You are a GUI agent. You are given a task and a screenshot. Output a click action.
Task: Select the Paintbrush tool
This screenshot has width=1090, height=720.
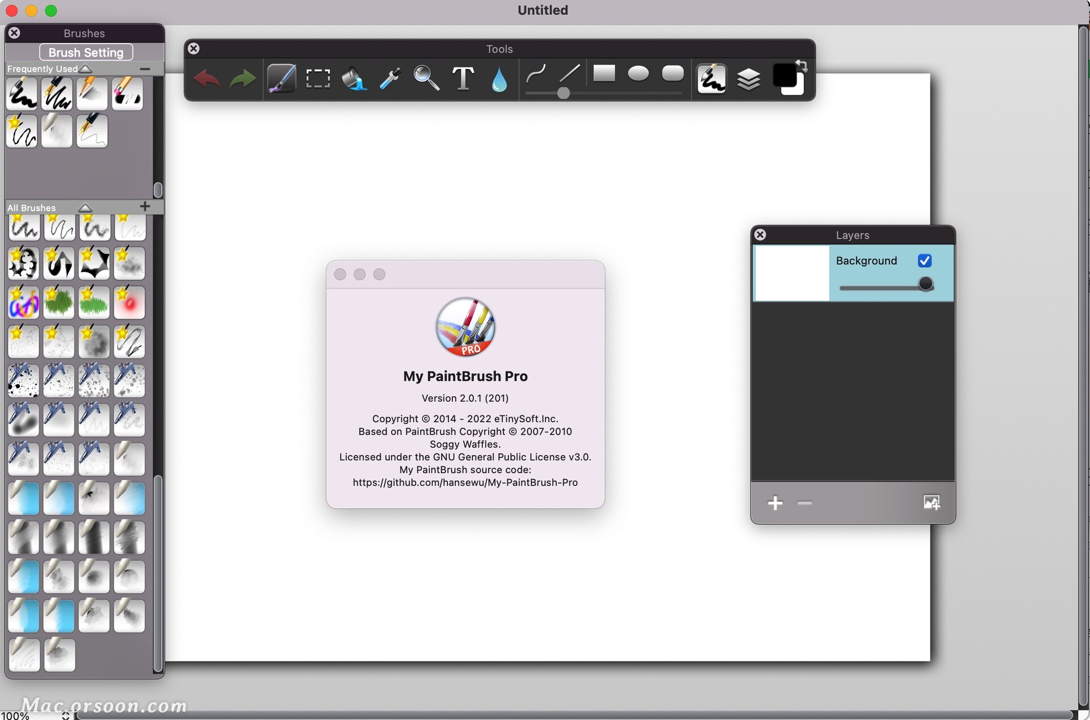[x=282, y=79]
